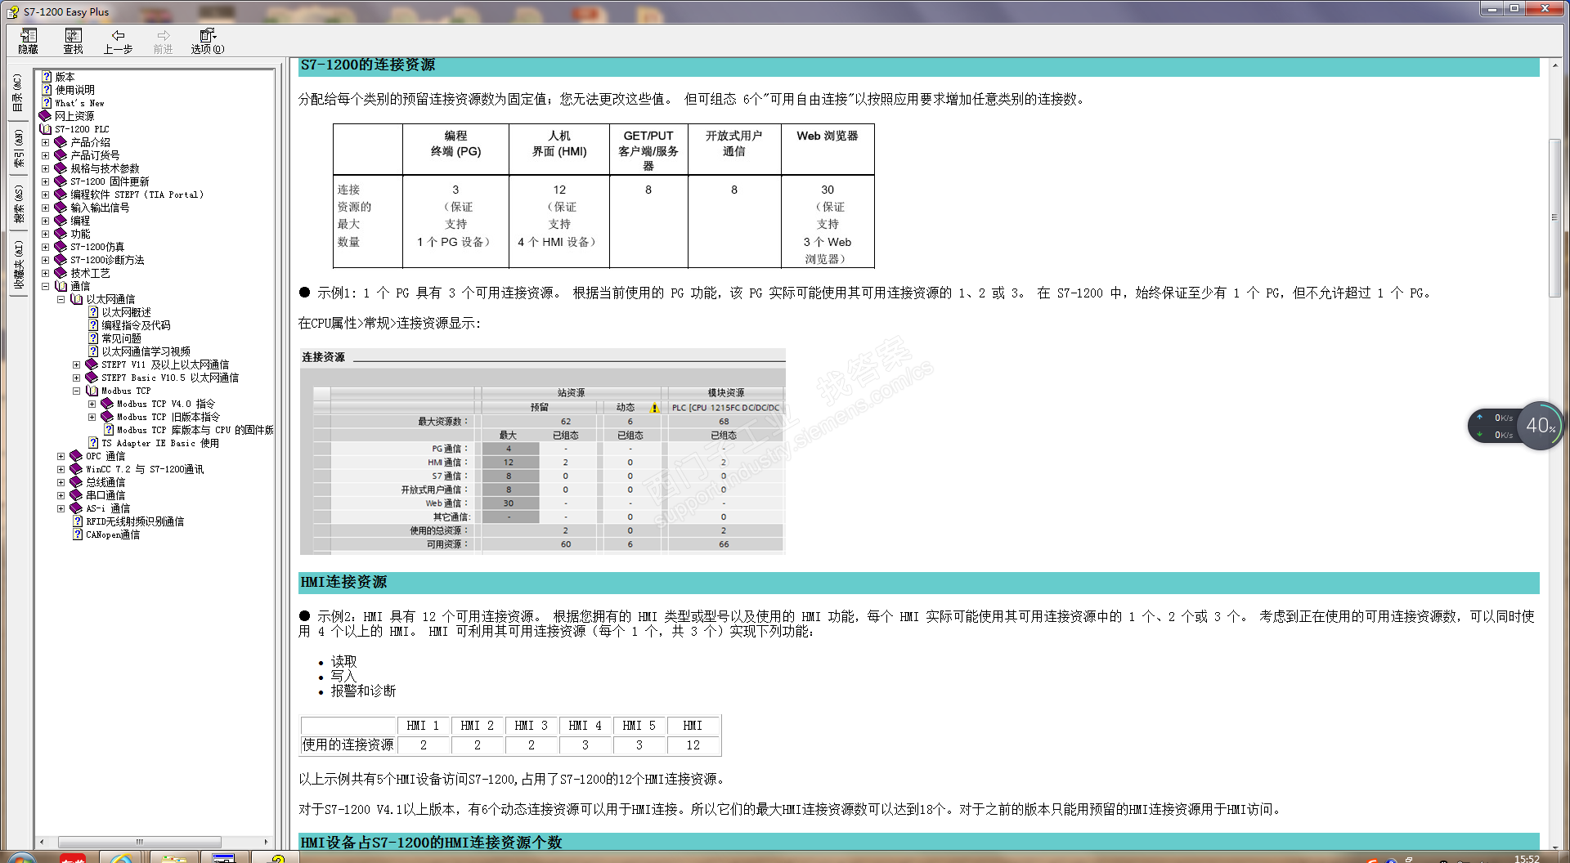Open the 选项 (options) toolbar menu
This screenshot has width=1570, height=863.
(x=208, y=41)
